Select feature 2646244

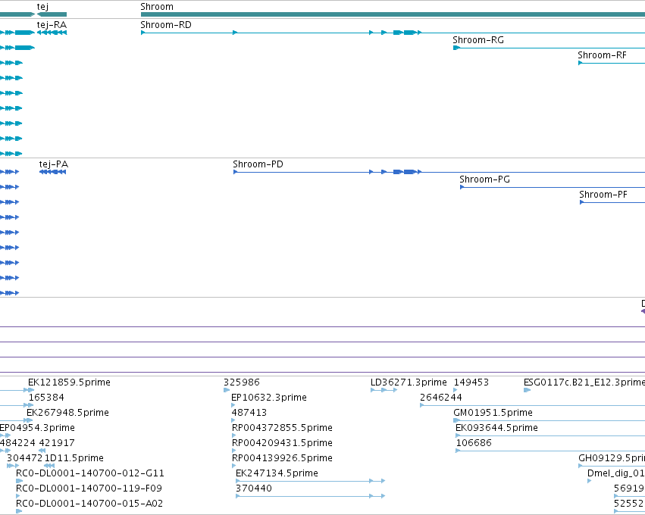pos(441,398)
